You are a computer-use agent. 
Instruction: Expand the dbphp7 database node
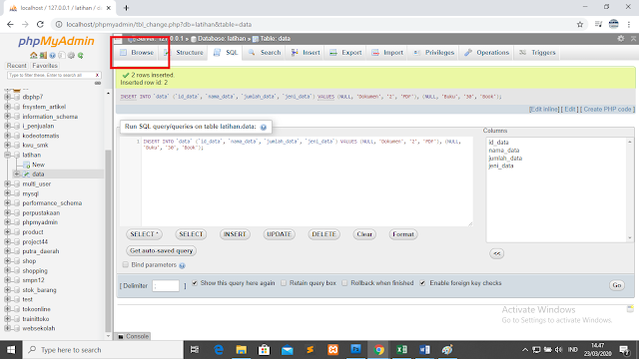(x=7, y=97)
